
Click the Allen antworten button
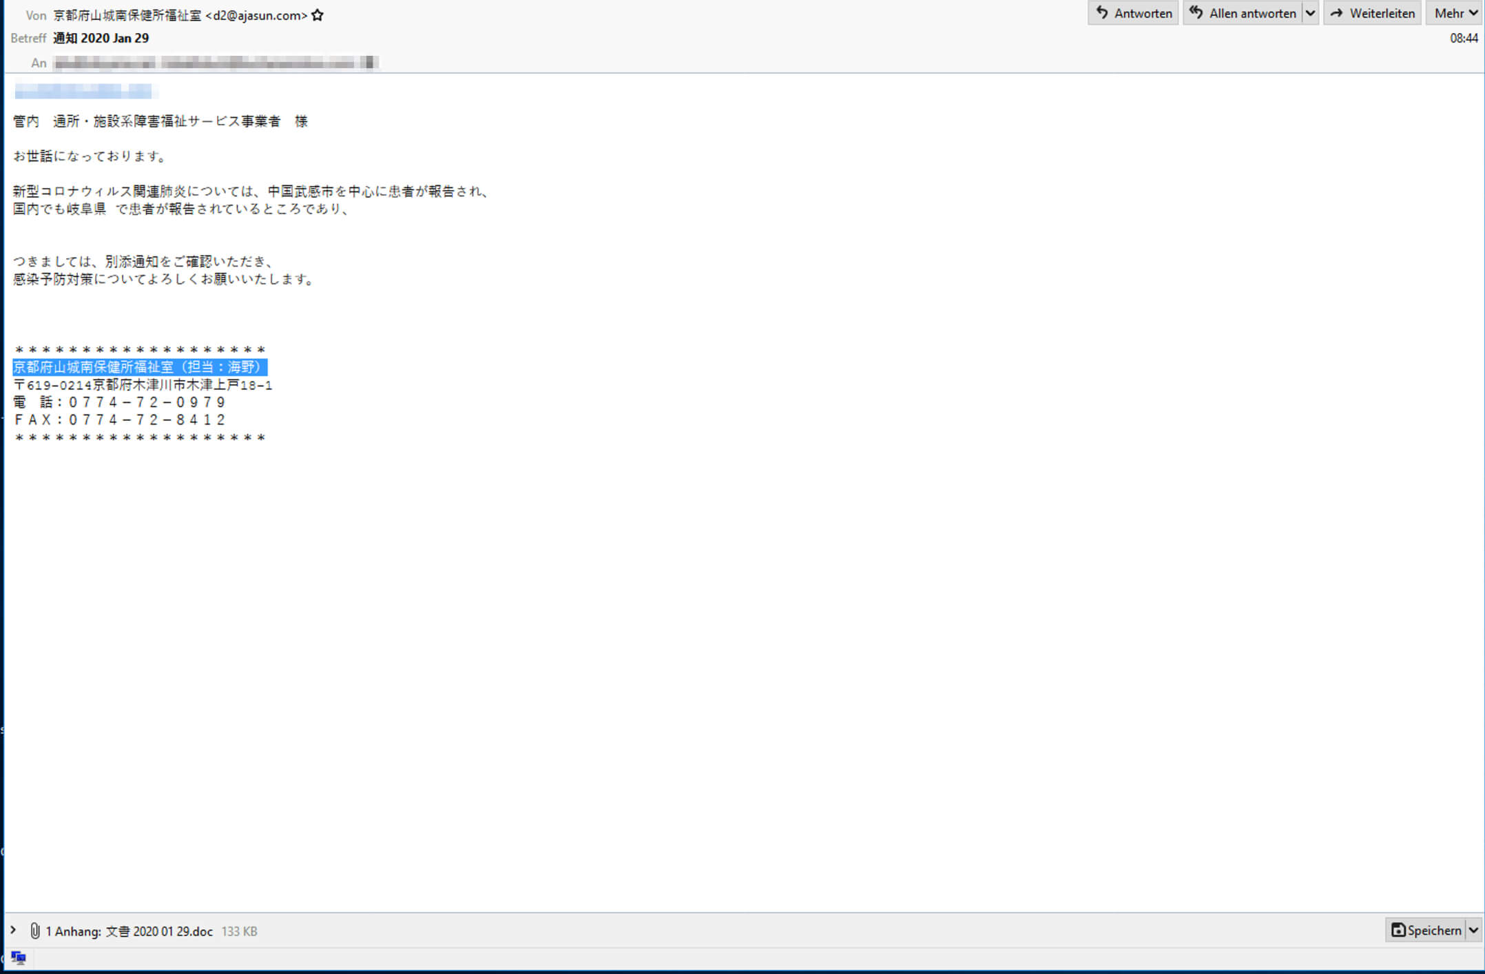point(1243,13)
